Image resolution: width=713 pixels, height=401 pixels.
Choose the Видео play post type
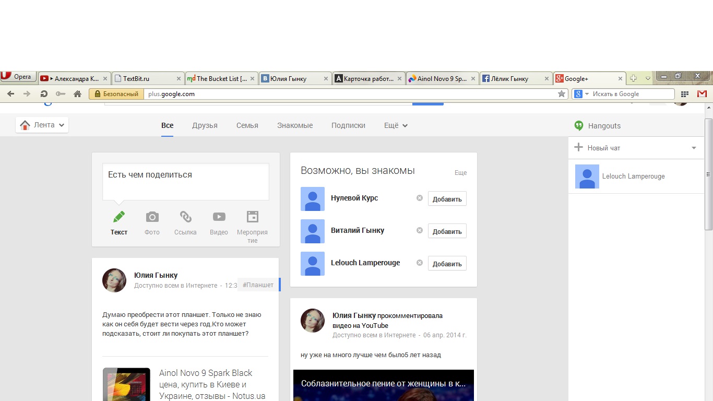219,222
